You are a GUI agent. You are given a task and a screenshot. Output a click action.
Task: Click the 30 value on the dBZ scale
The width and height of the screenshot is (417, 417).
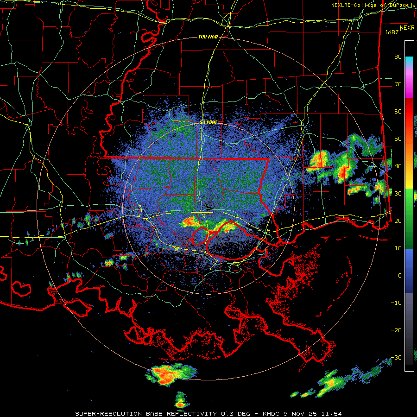[x=398, y=193]
